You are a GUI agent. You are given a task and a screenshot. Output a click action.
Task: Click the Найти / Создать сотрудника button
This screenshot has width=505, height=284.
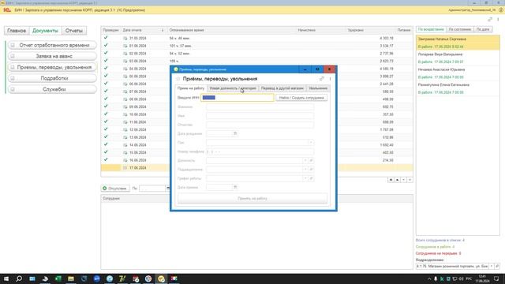[x=301, y=98]
